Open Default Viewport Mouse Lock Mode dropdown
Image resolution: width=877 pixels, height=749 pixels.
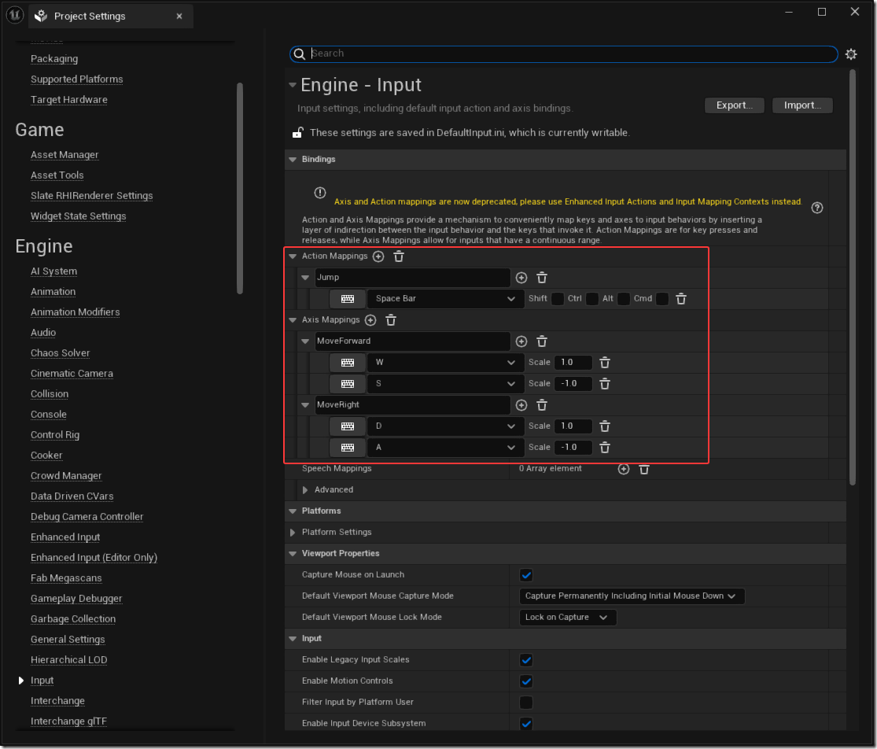(x=567, y=618)
